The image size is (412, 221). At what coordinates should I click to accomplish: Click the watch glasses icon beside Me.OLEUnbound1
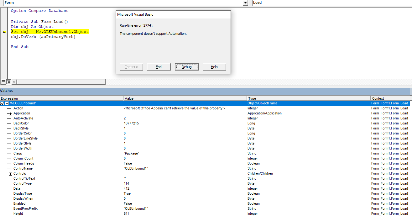pyautogui.click(x=2, y=103)
